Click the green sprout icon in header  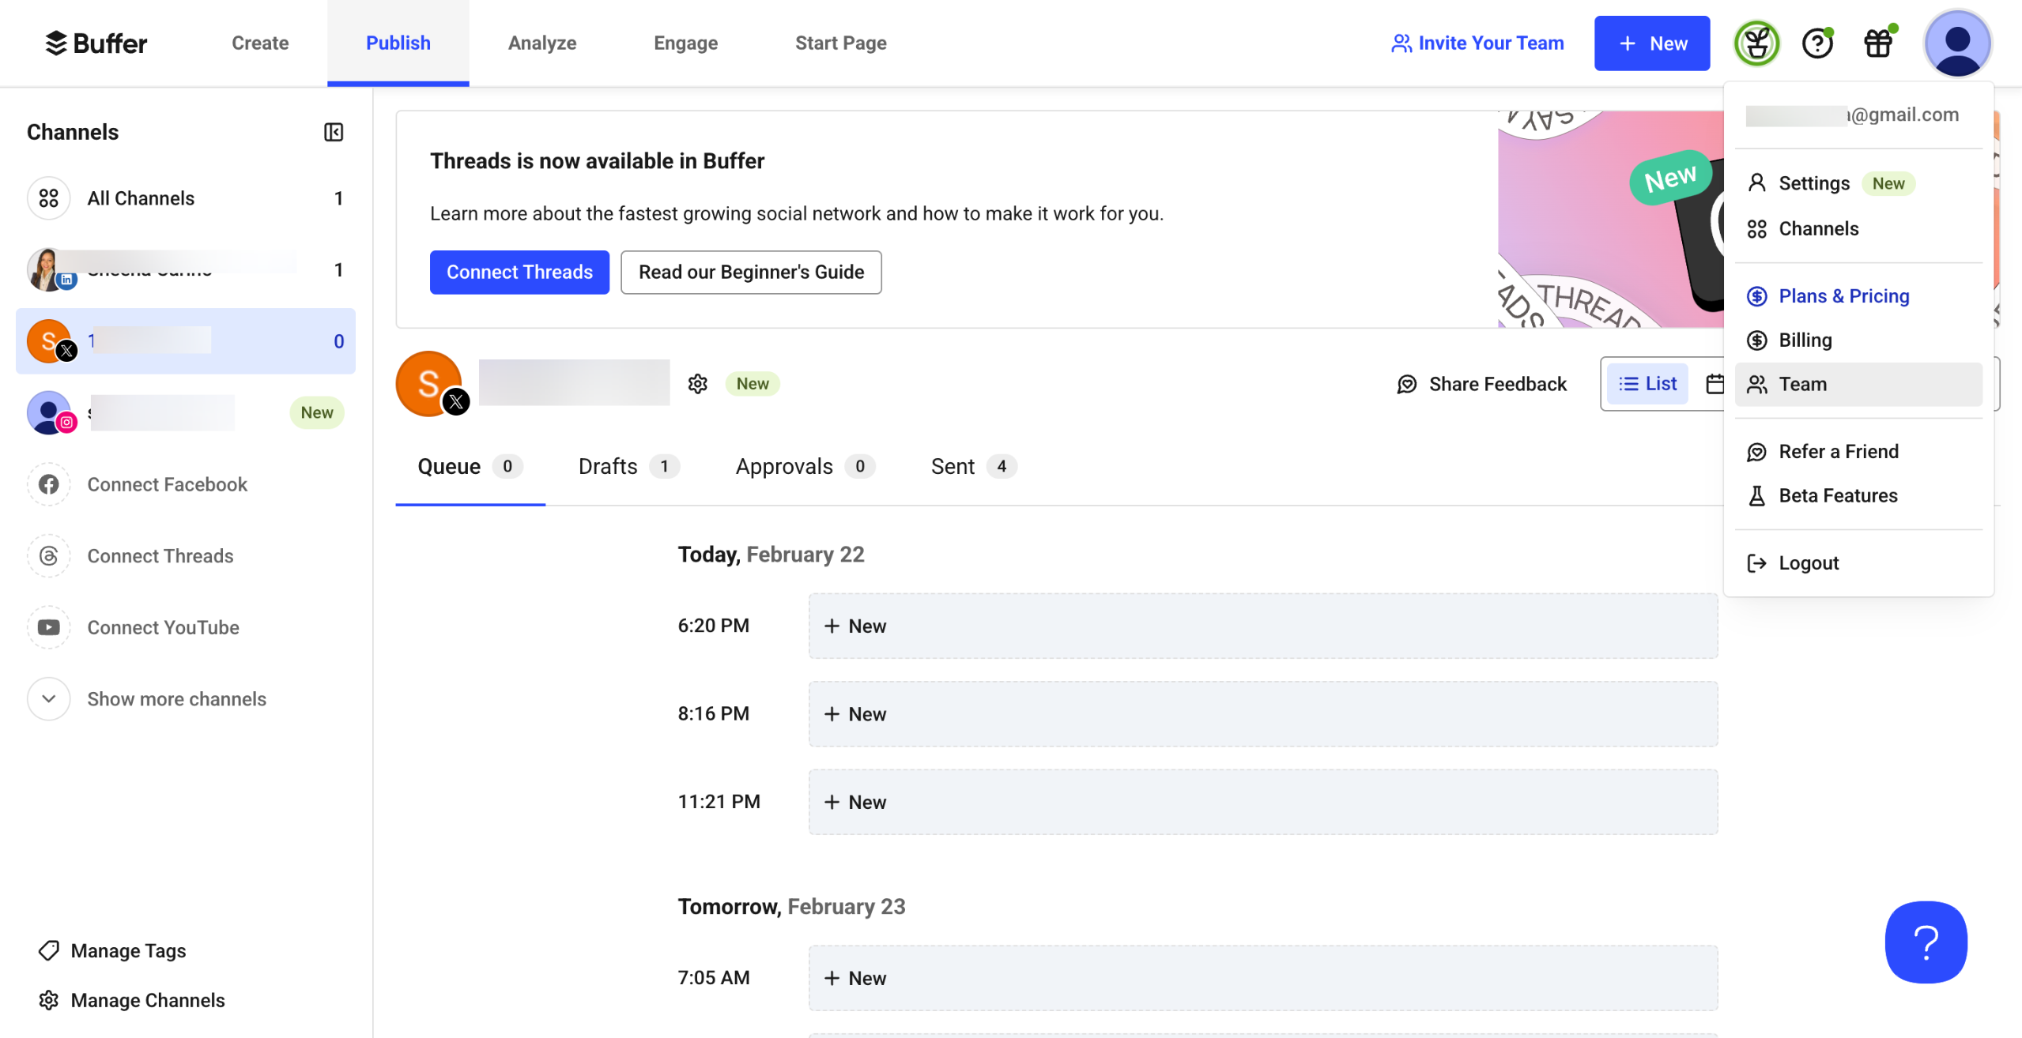coord(1756,43)
